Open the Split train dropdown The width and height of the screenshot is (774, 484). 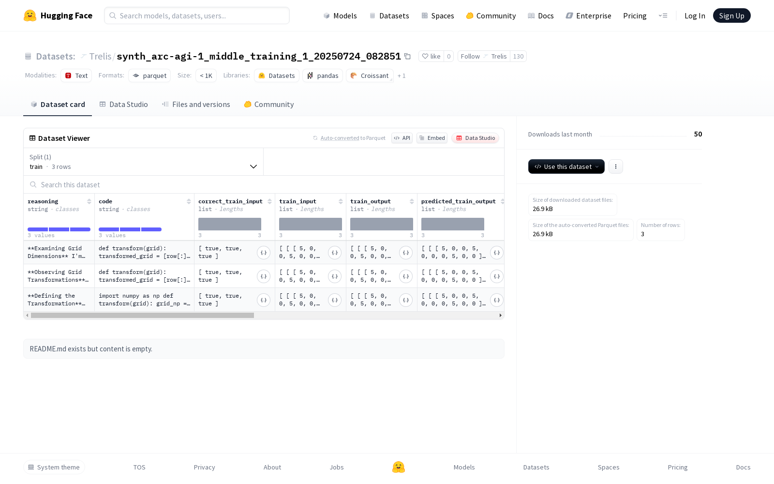143,162
